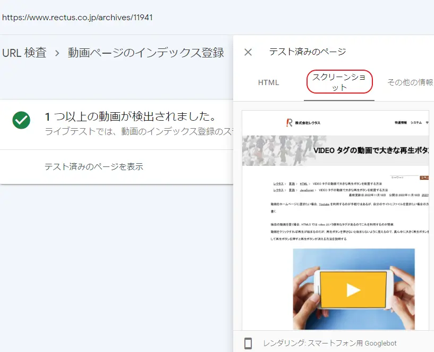Open the その他の情報 tab
Screen dimensions: 434x352
point(410,82)
